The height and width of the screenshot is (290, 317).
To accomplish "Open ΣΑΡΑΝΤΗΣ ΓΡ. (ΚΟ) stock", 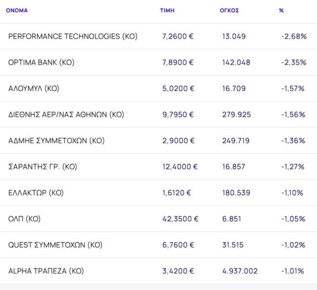I will [x=43, y=167].
